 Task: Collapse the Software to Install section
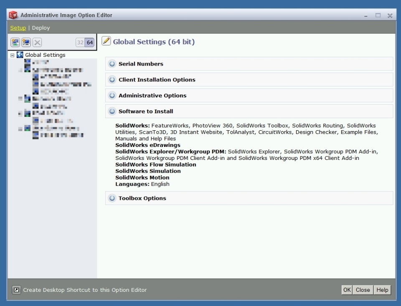(x=112, y=111)
